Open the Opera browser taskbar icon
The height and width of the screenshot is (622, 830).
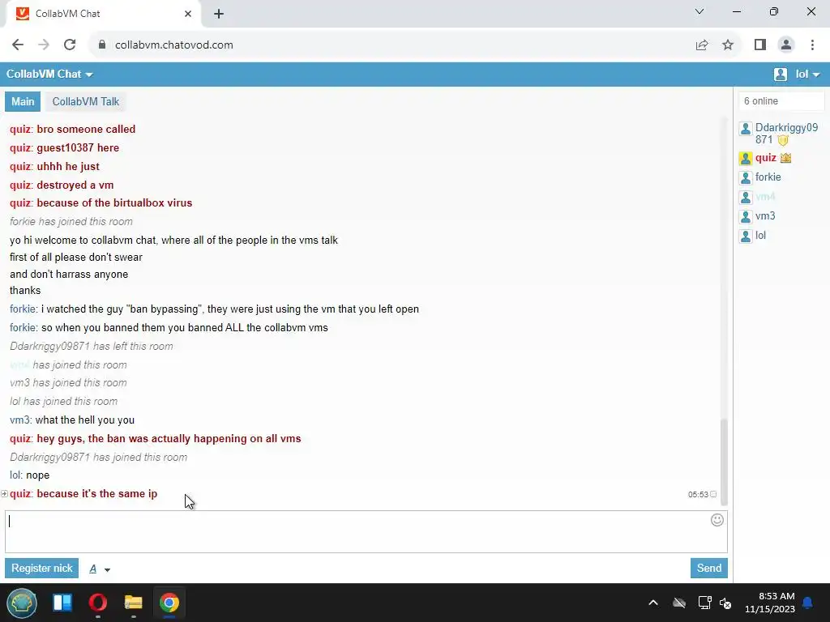coord(98,603)
